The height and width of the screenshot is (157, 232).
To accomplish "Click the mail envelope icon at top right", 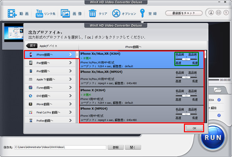I will click(x=218, y=13).
